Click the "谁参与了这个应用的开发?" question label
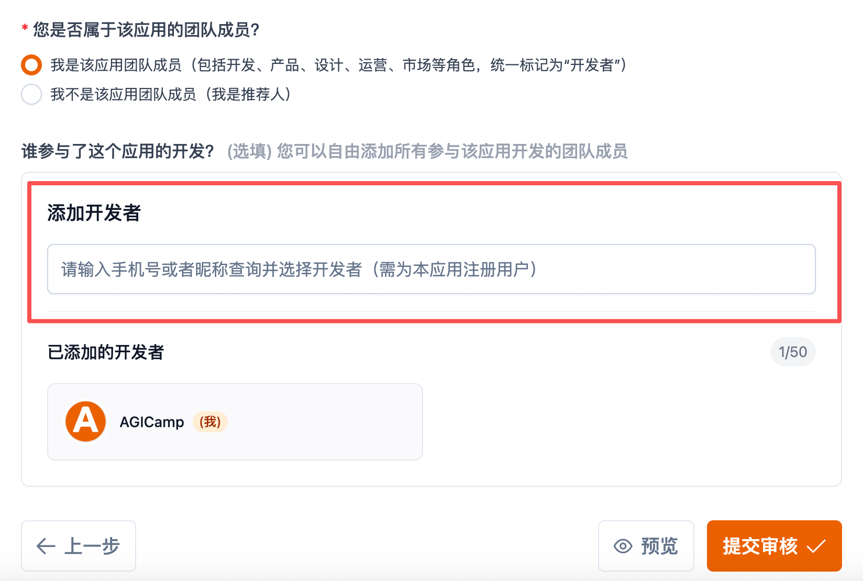This screenshot has width=863, height=581. coord(118,151)
